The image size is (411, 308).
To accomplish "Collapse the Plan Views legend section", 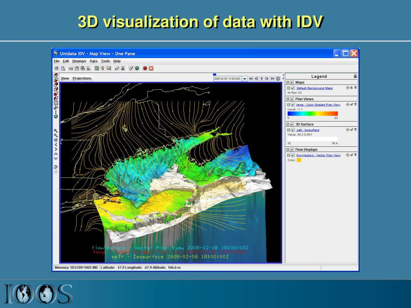I will tap(288, 99).
